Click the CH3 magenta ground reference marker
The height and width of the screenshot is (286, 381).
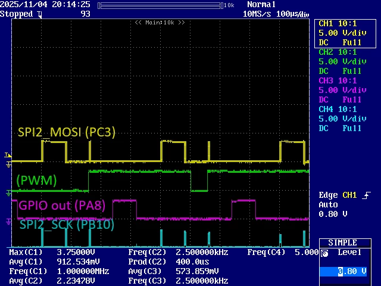click(x=8, y=222)
